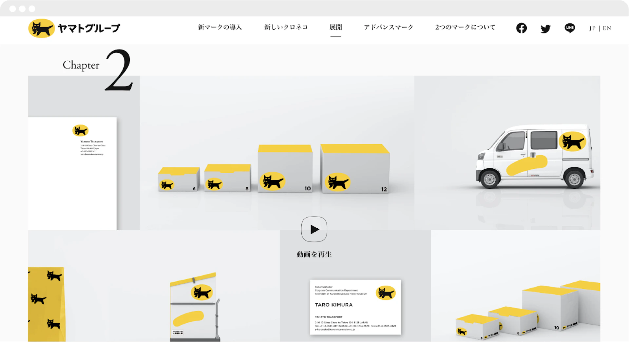Click the Yamato Transport letterhead text
Viewport: 629px width, 342px height.
(x=92, y=142)
